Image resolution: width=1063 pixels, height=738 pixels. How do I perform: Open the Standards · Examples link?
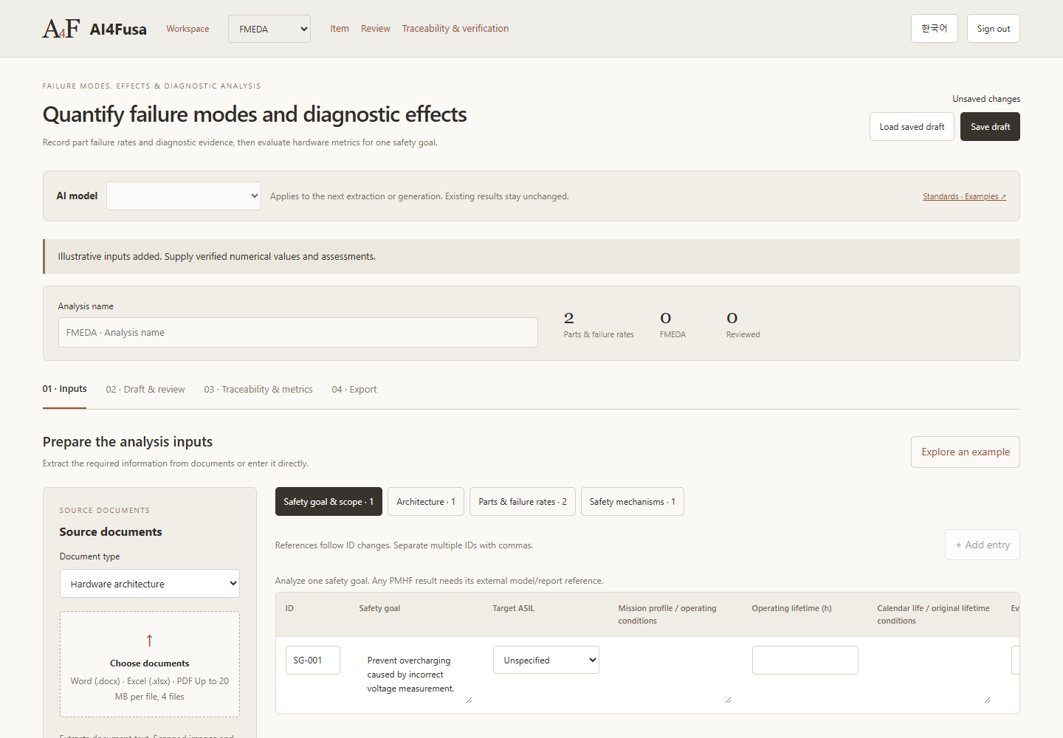964,196
